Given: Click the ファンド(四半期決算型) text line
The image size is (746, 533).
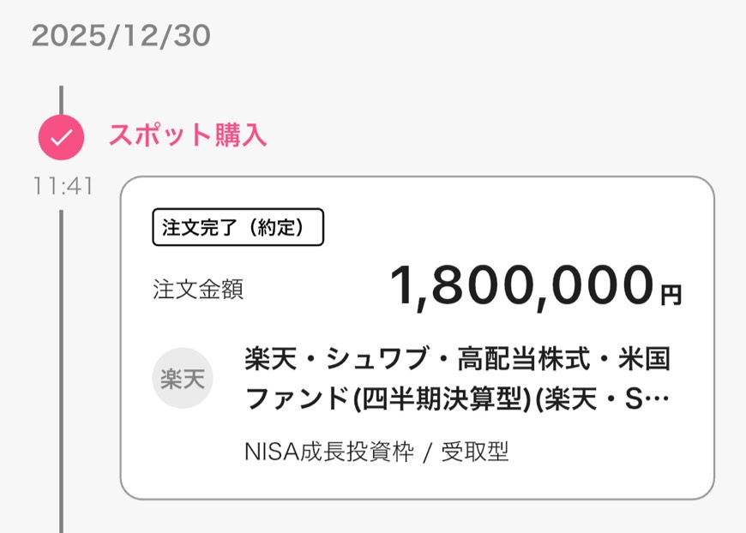Looking at the screenshot, I should pos(384,398).
